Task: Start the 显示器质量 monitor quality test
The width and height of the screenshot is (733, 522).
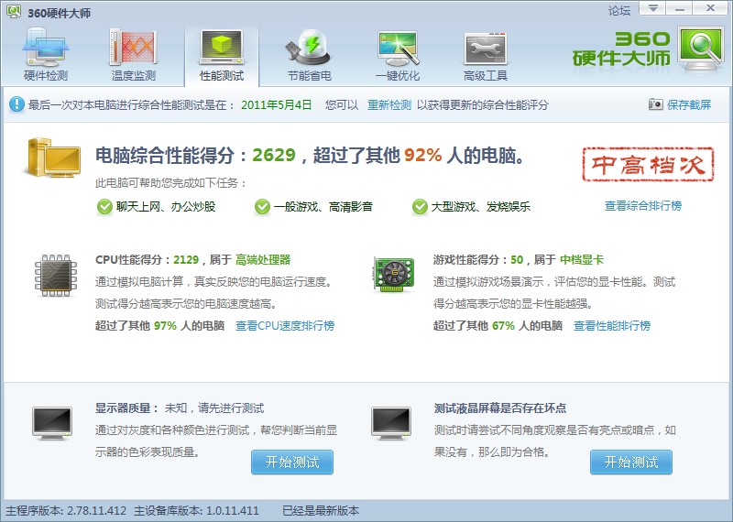Action: (292, 462)
